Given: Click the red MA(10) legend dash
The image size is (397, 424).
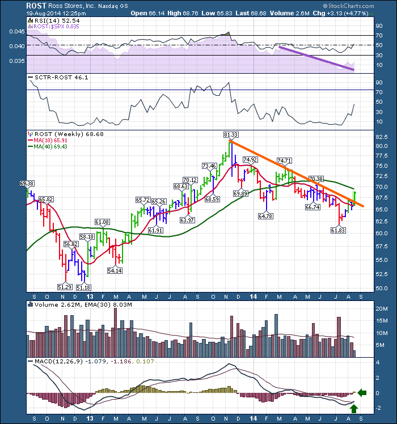Looking at the screenshot, I should pos(30,141).
